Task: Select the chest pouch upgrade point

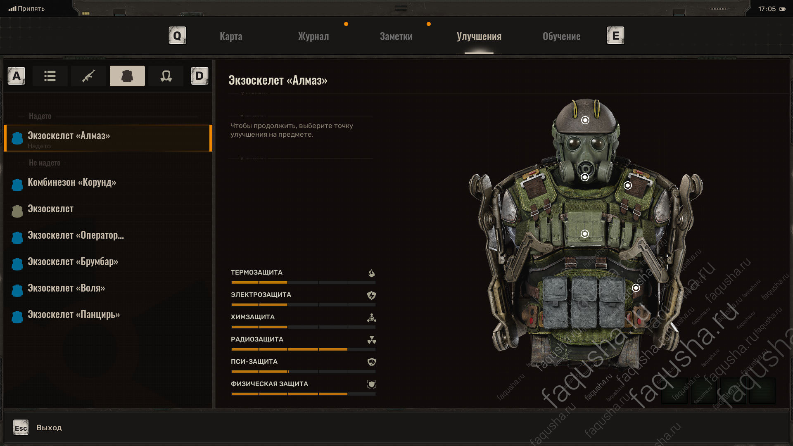Action: pyautogui.click(x=585, y=234)
